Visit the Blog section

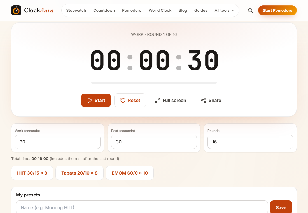tap(183, 10)
